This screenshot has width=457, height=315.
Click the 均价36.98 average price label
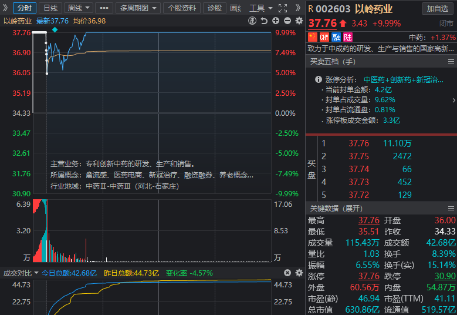(x=90, y=21)
